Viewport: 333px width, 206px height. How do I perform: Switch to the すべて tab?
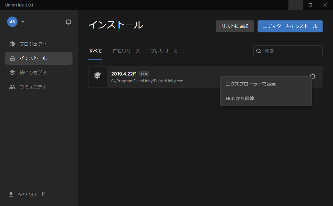95,51
